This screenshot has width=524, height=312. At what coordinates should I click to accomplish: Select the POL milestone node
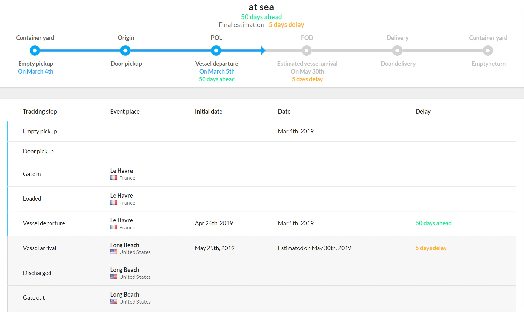tap(216, 50)
